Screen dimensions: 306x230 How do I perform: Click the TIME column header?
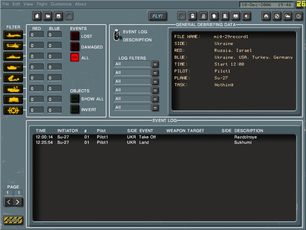pos(41,131)
